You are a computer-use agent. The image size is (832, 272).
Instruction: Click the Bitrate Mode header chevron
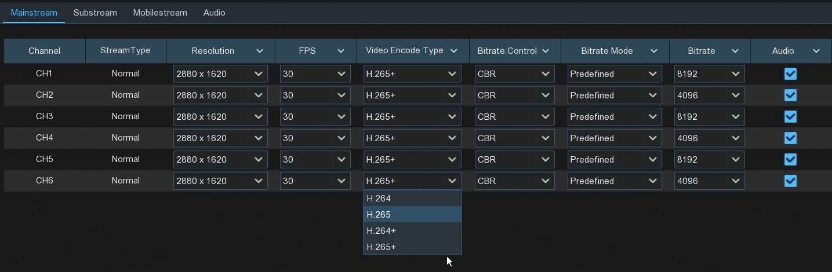point(654,51)
